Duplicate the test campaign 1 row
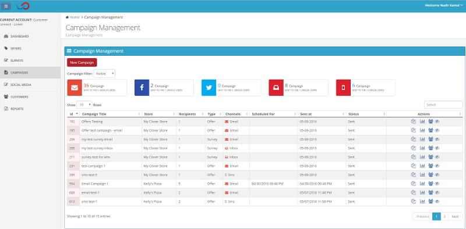The image size is (466, 229). pos(414,166)
